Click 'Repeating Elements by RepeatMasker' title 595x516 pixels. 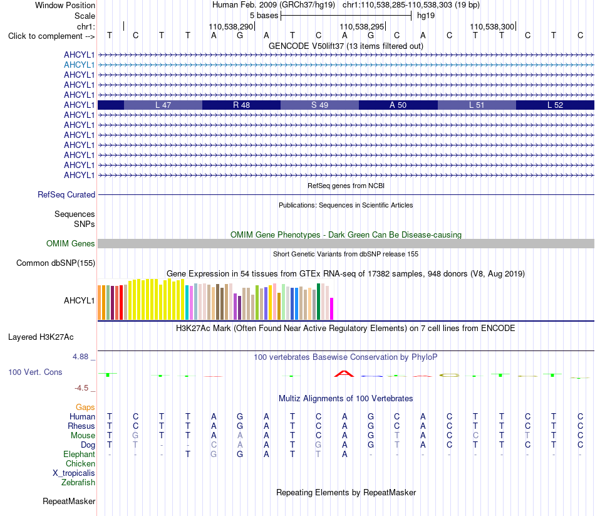pos(346,492)
